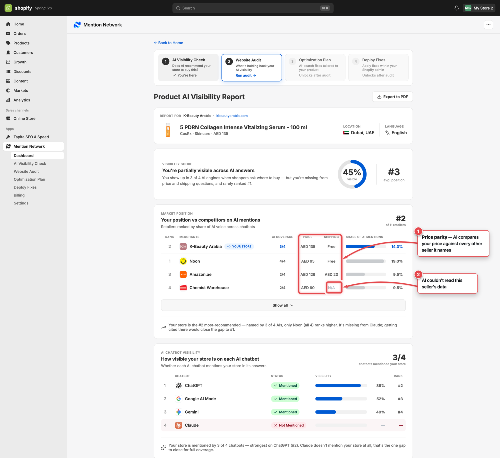Click the Gemini sparkle logo

tap(178, 412)
